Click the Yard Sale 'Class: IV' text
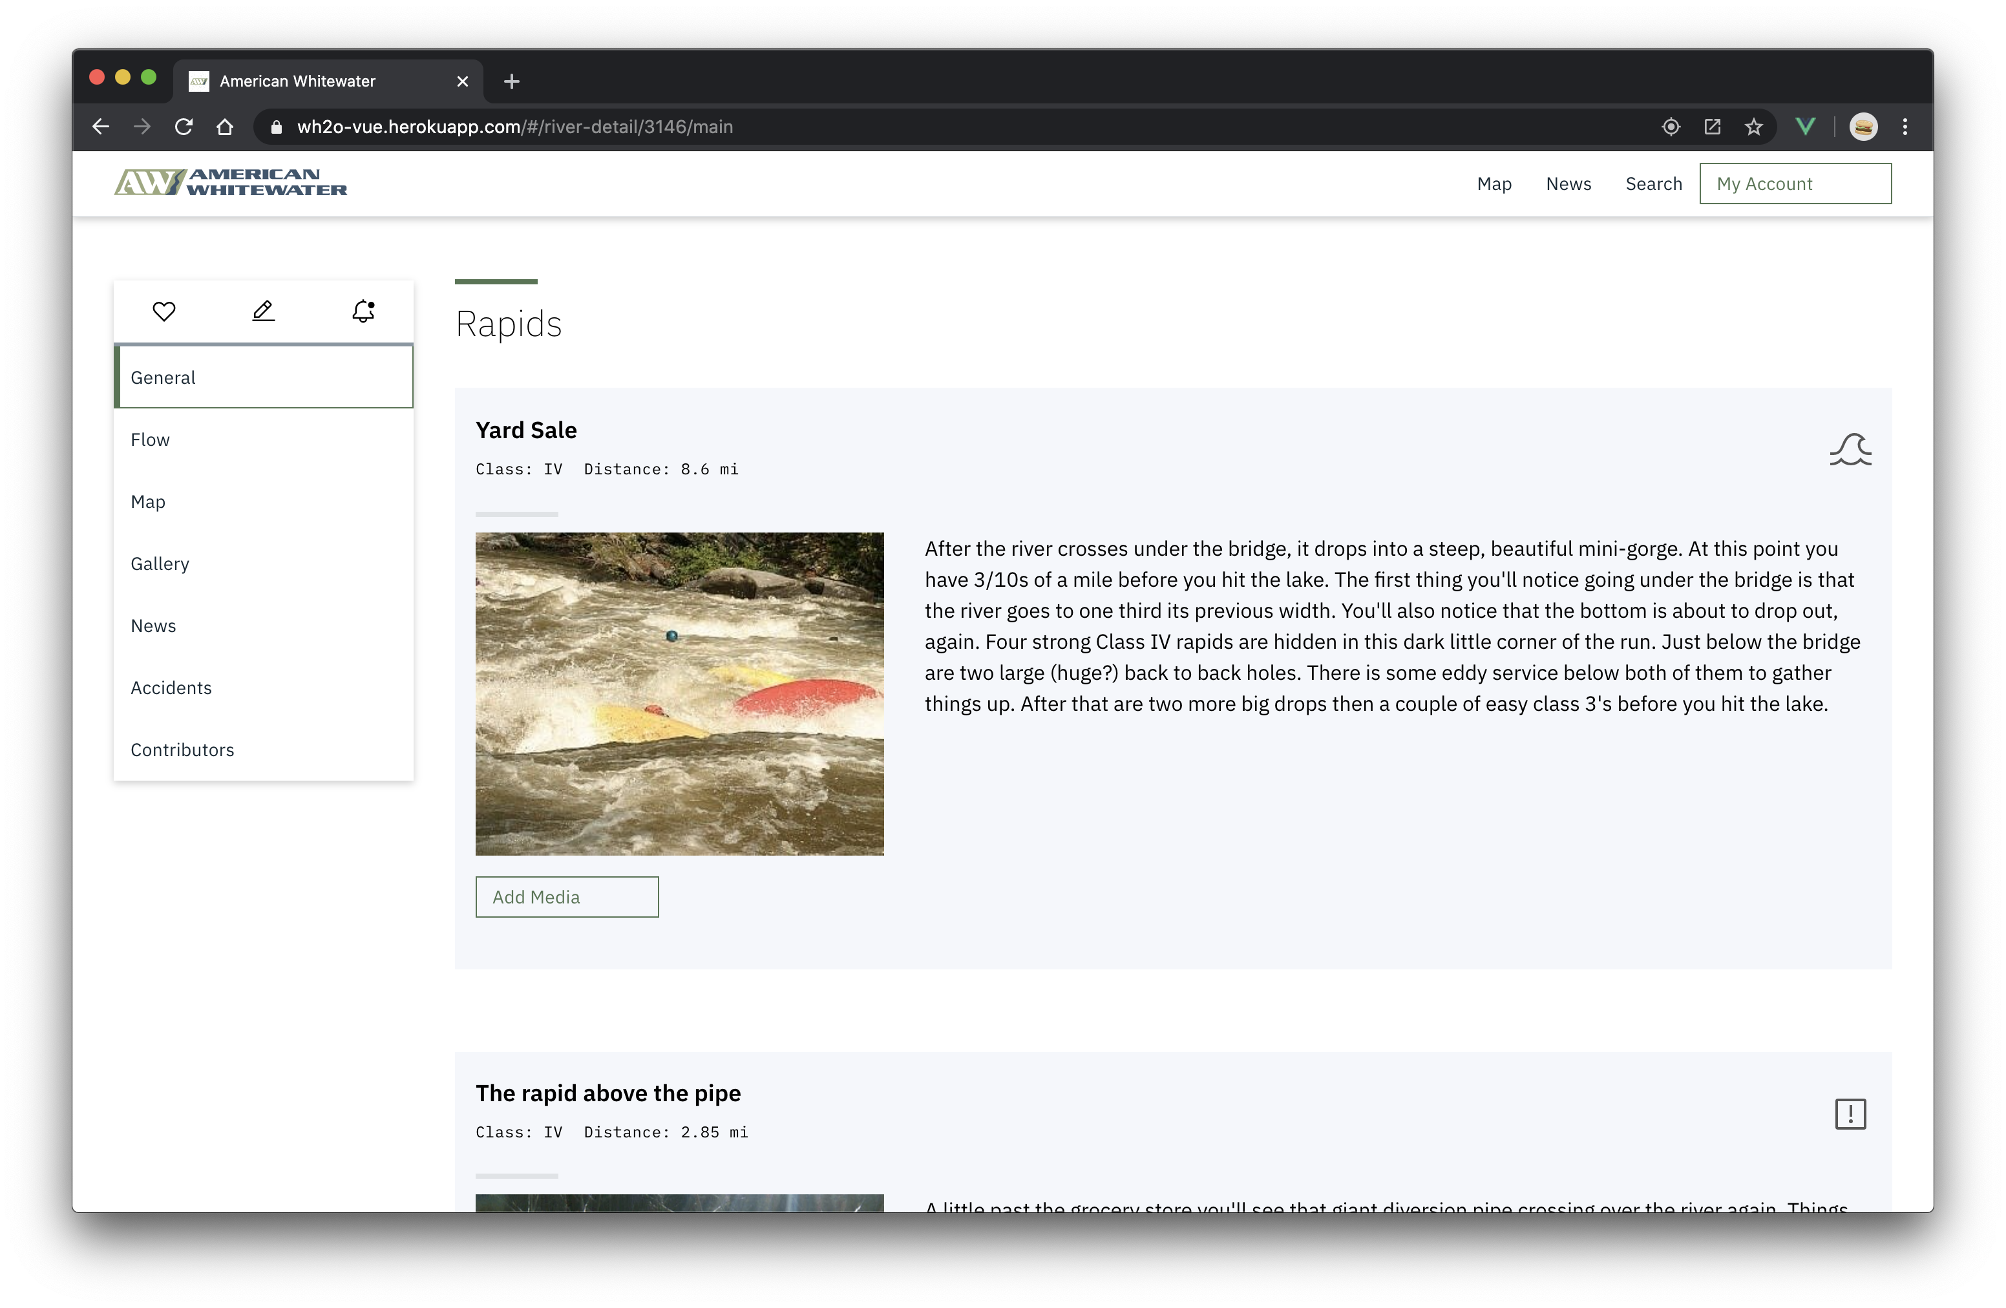Image resolution: width=2006 pixels, height=1308 pixels. tap(518, 469)
